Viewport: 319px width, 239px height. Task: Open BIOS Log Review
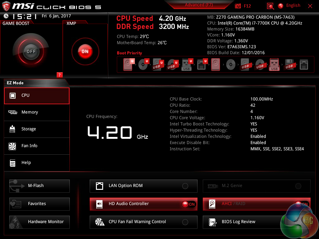257,222
